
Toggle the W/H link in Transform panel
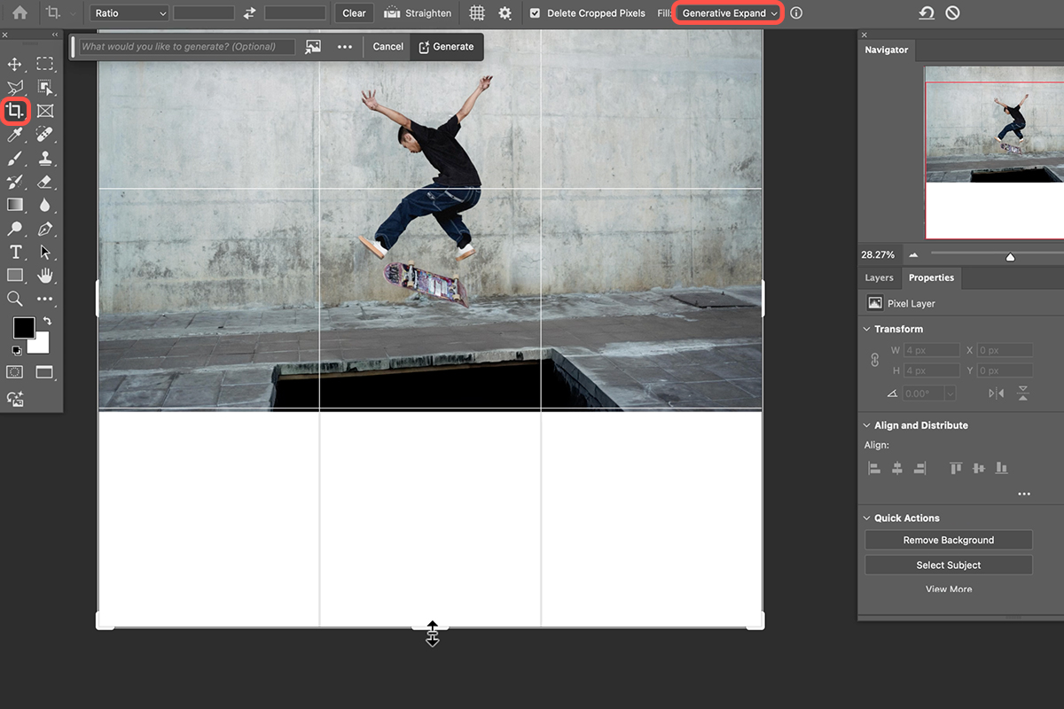(x=876, y=360)
